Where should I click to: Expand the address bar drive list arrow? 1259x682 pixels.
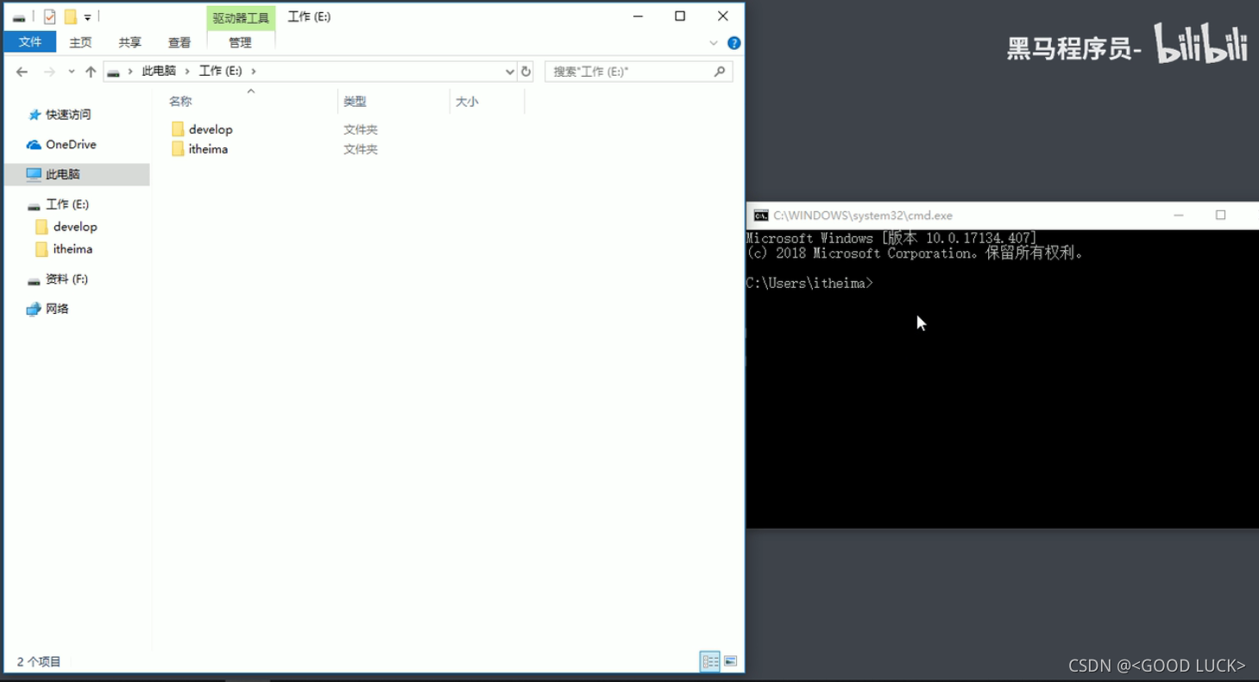pos(512,71)
